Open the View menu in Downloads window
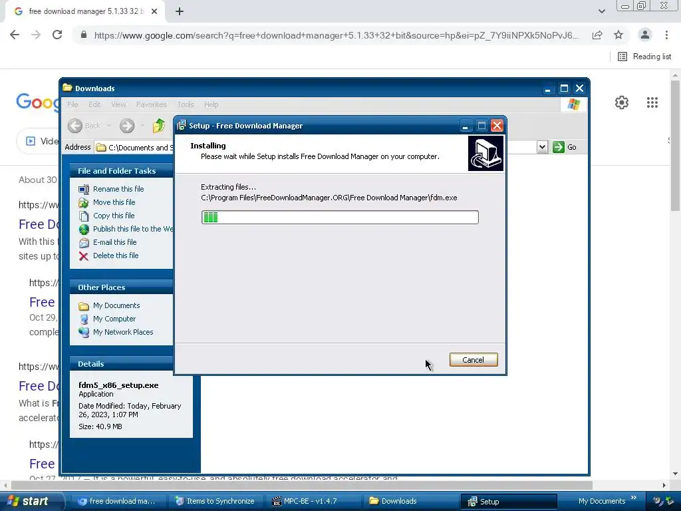Screen dimensions: 681x511 pos(118,104)
